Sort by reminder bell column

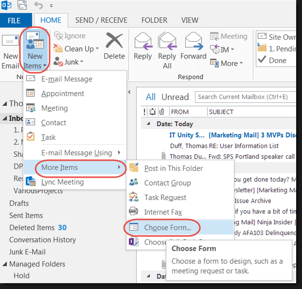(153, 112)
